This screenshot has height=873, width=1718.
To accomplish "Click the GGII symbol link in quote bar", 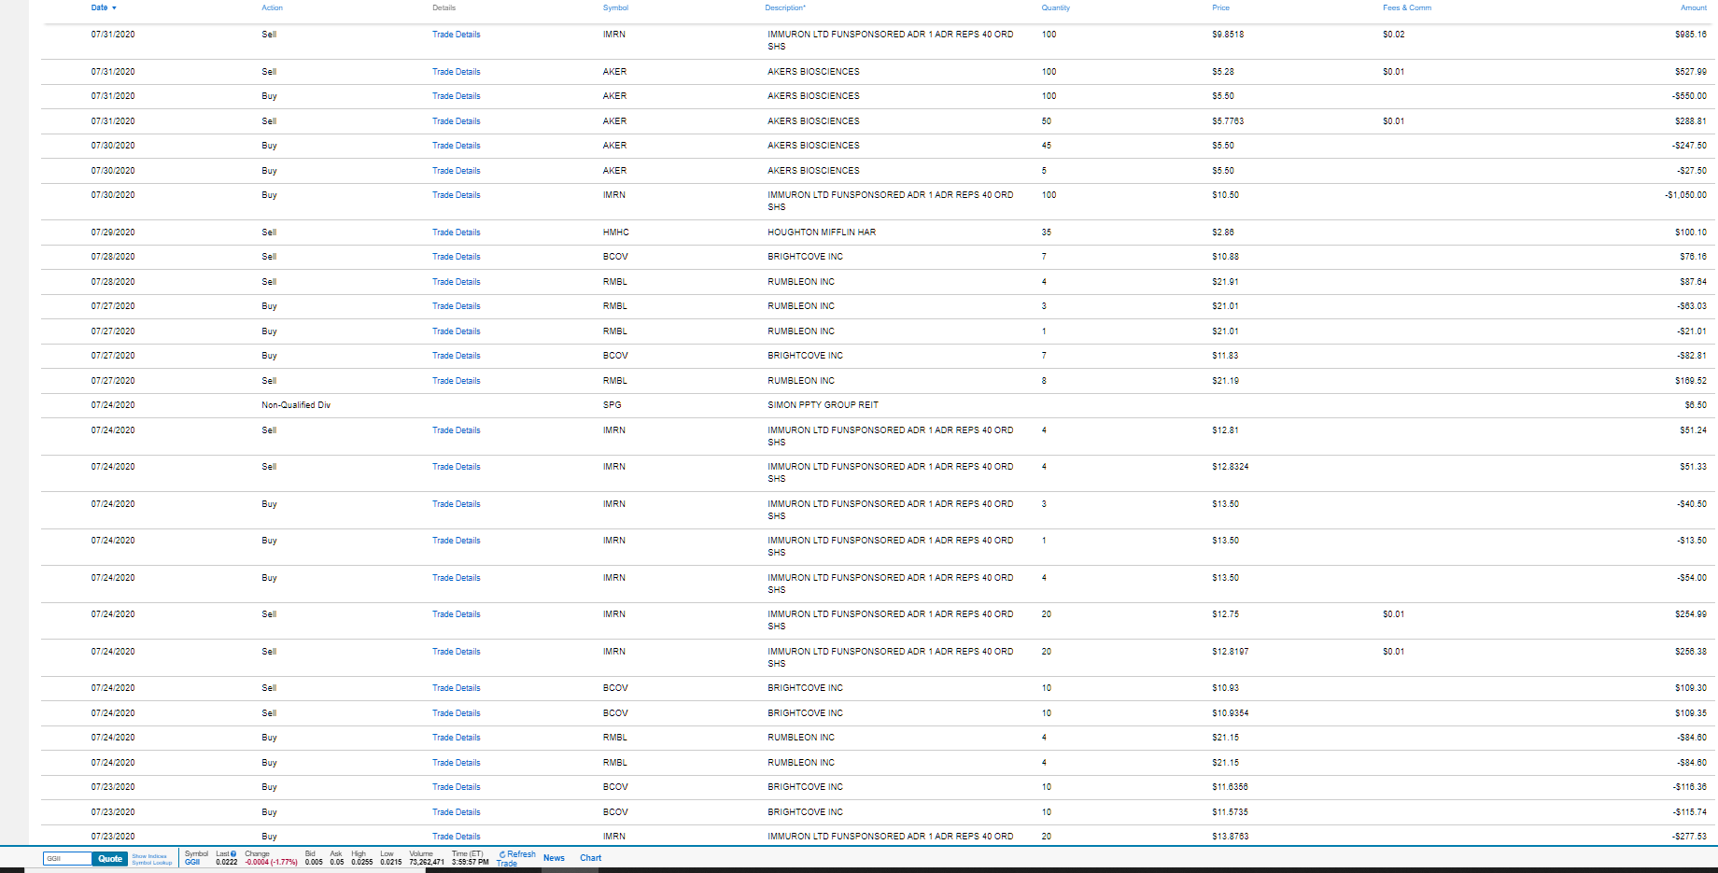I will coord(192,862).
